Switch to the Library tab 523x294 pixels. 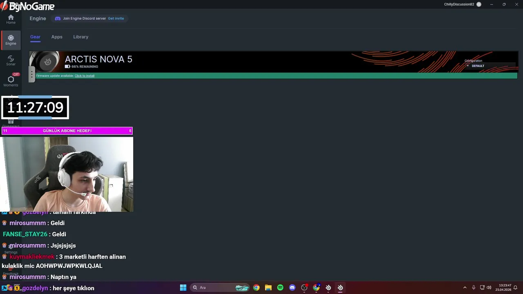click(80, 37)
